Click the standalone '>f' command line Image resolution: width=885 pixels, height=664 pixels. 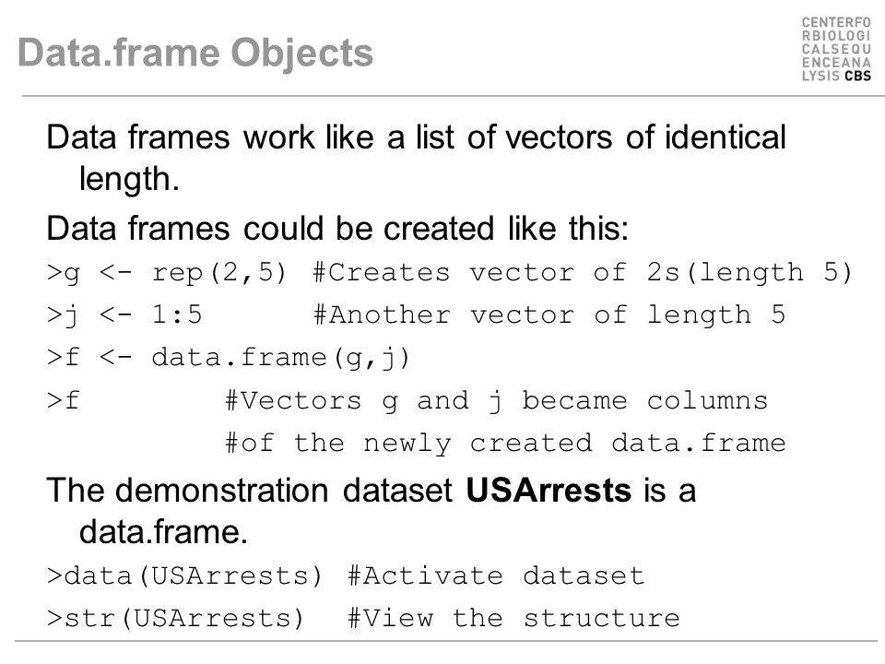pyautogui.click(x=64, y=401)
